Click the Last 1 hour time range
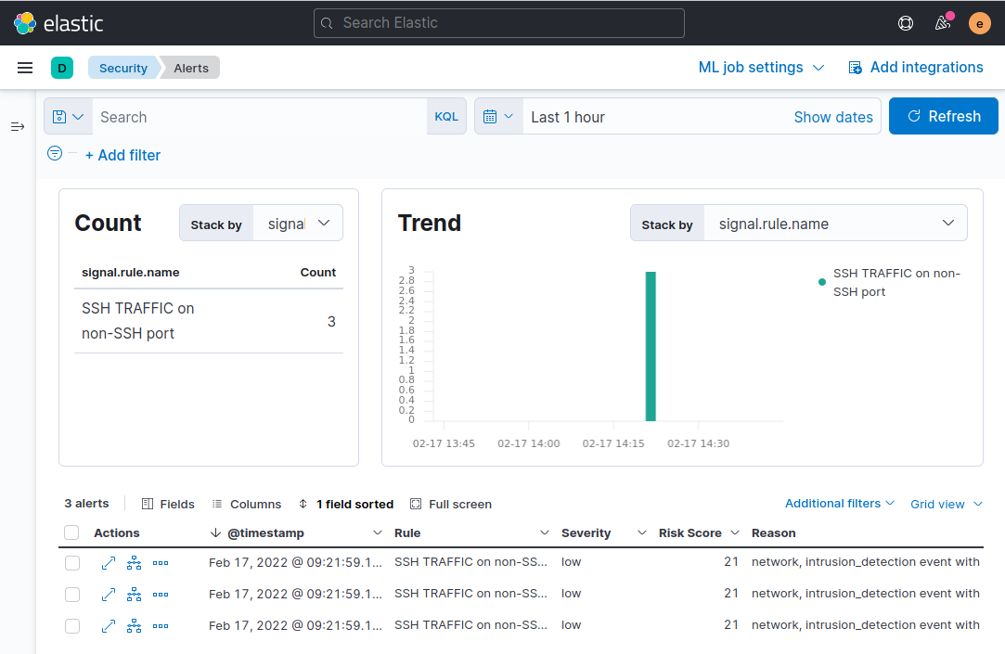 tap(567, 117)
